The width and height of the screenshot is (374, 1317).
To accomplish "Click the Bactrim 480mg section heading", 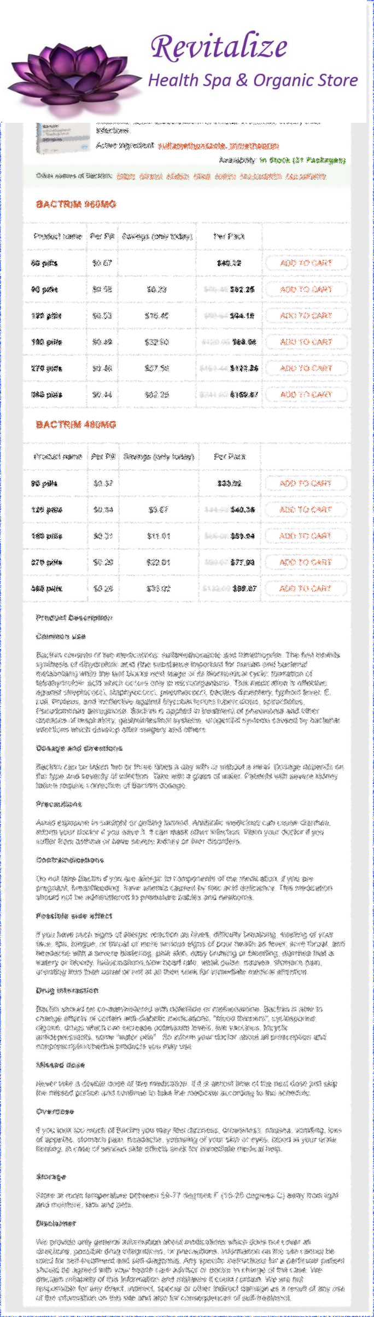I will point(76,425).
